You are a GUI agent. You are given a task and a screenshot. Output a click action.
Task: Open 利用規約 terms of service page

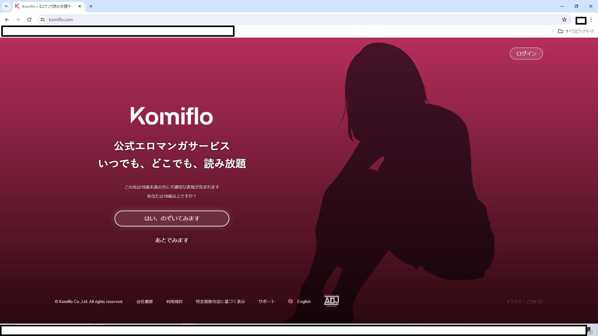pos(174,301)
